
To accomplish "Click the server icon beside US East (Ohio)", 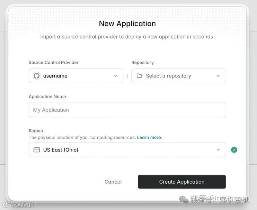I will click(x=37, y=150).
